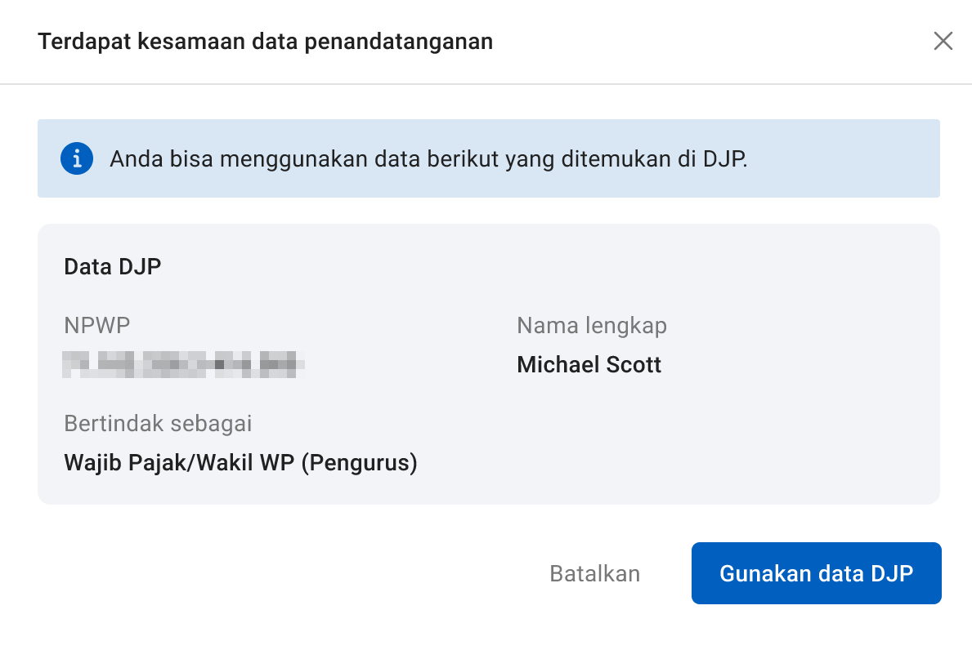Click the Bertindak sebagai label
972x650 pixels.
[x=158, y=424]
